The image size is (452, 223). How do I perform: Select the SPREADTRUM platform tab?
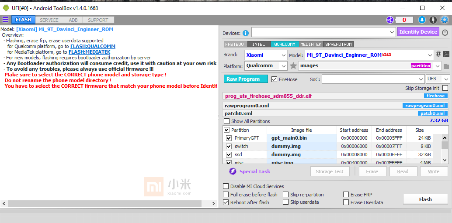pos(338,45)
